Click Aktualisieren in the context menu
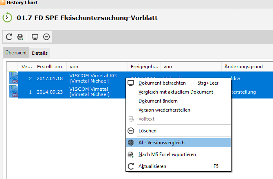The image size is (273, 179). pyautogui.click(x=152, y=166)
